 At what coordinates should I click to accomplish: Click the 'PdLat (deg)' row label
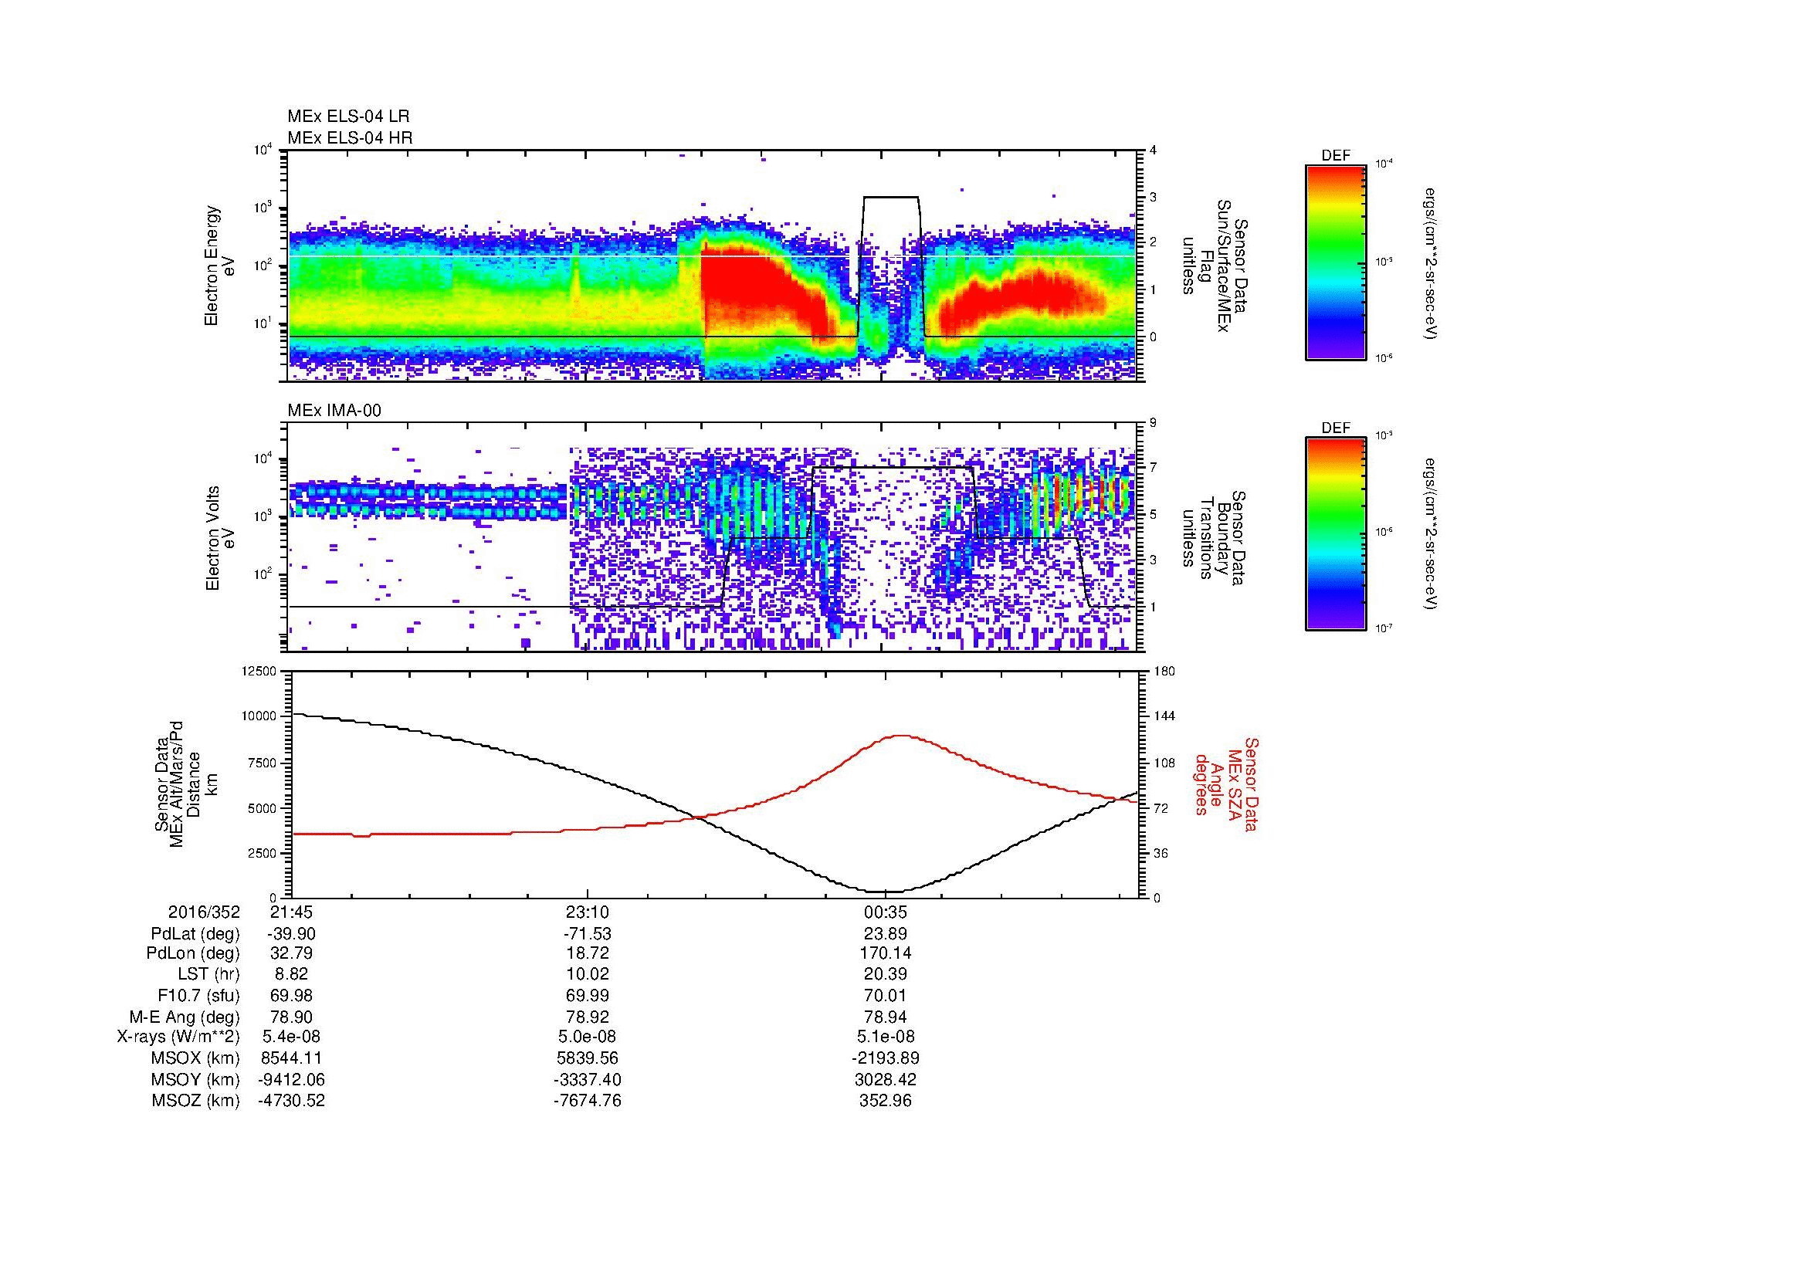195,934
